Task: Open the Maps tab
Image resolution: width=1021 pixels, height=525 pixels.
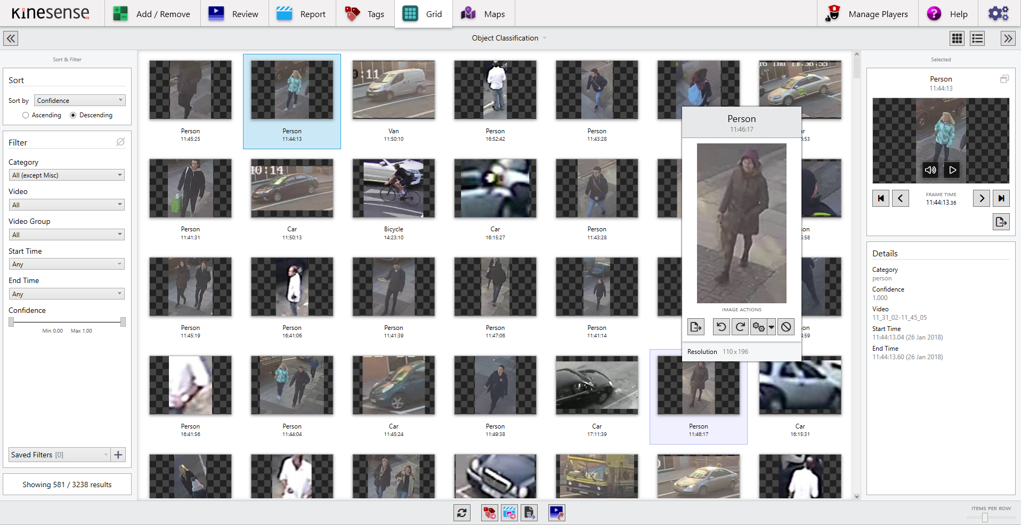Action: click(484, 14)
